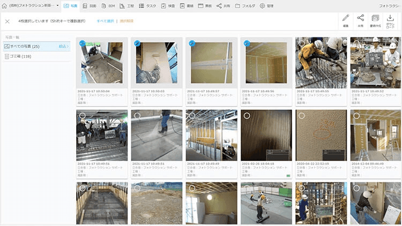Close the selection bar with X
This screenshot has height=226, width=402.
pos(7,21)
